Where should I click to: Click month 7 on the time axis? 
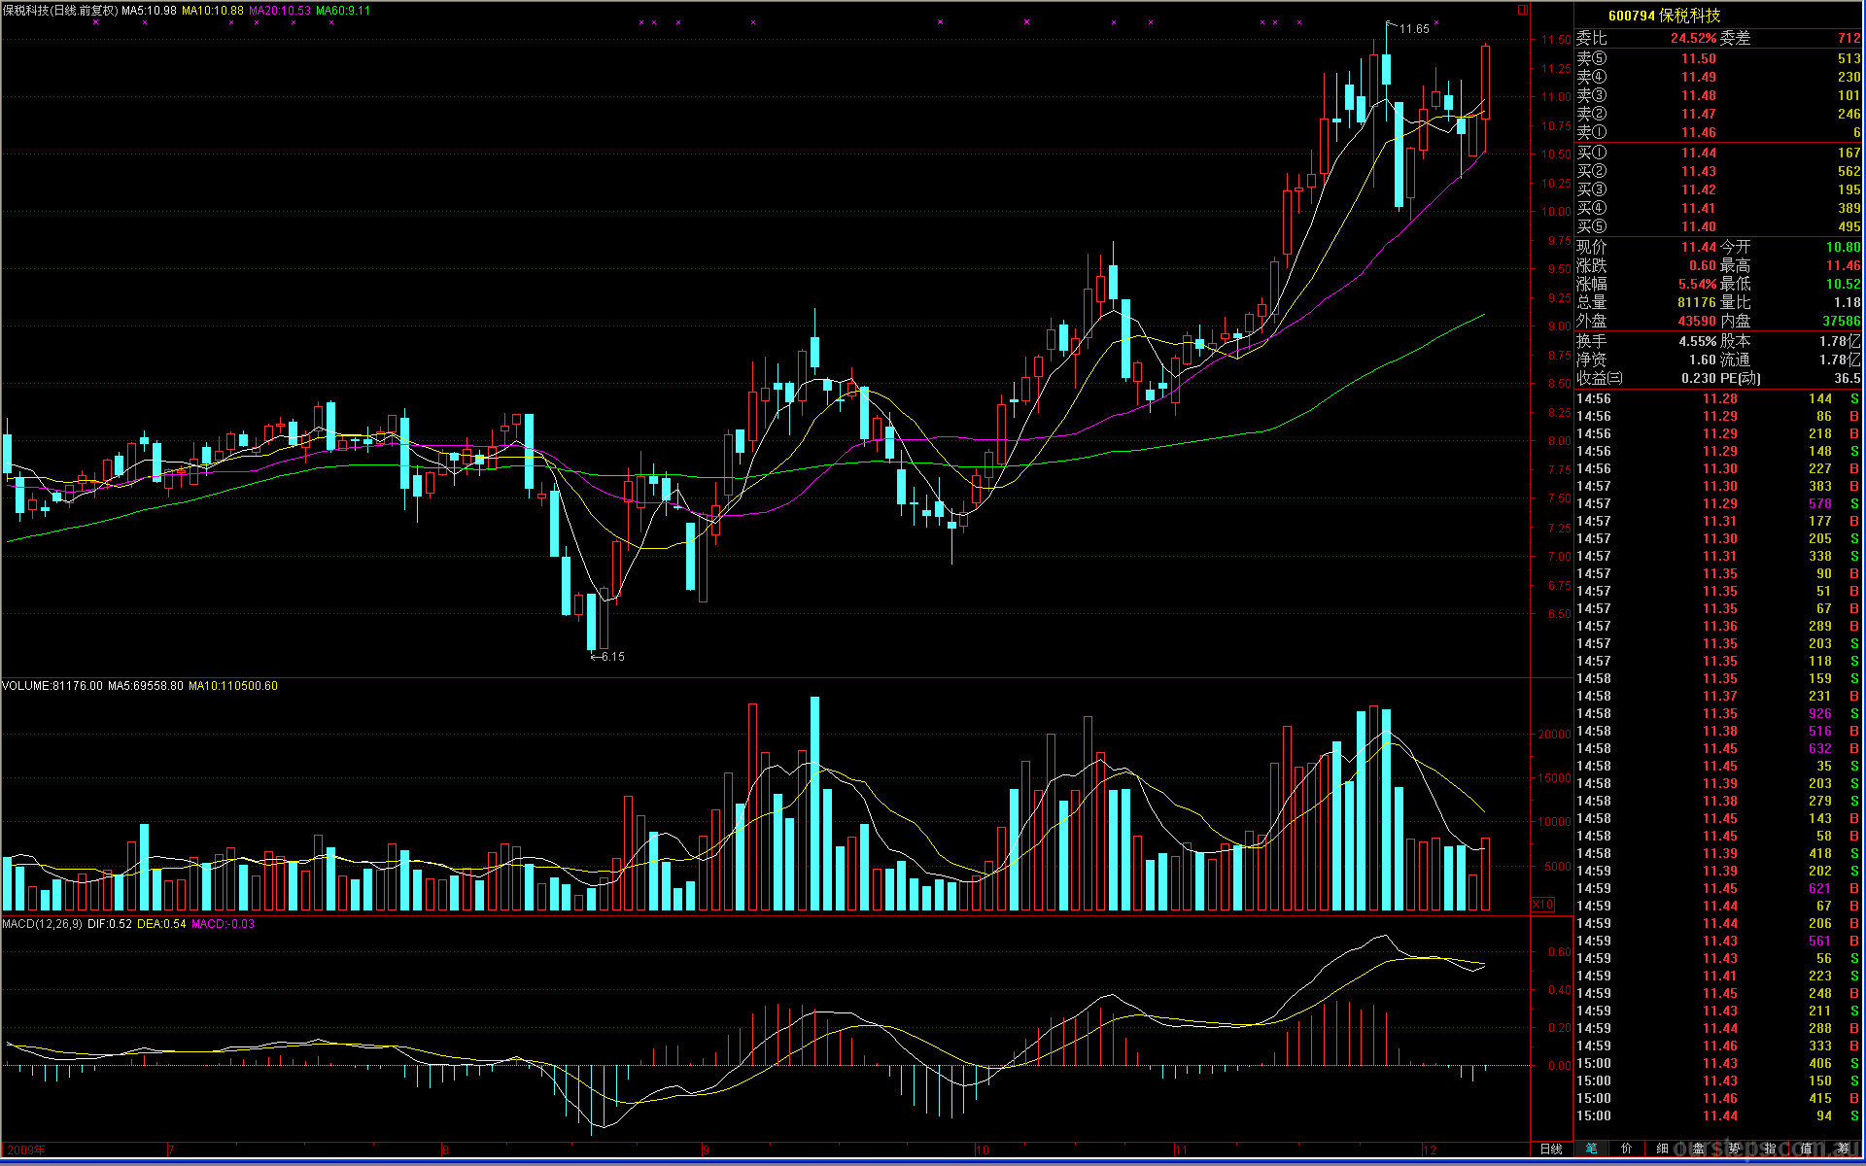pos(171,1150)
